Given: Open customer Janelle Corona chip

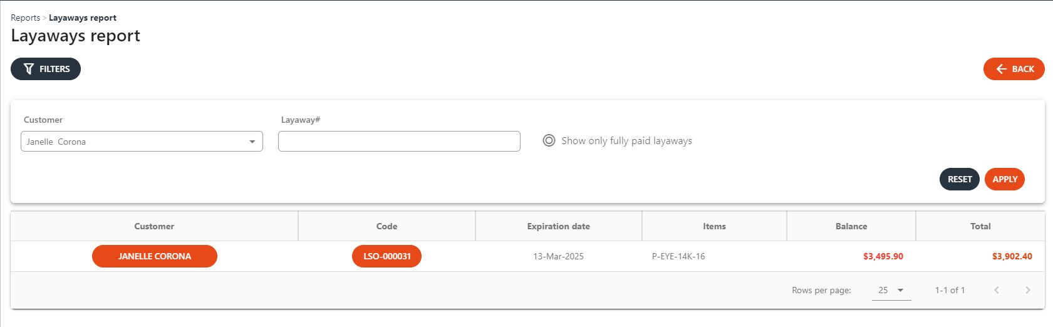Looking at the screenshot, I should 155,256.
